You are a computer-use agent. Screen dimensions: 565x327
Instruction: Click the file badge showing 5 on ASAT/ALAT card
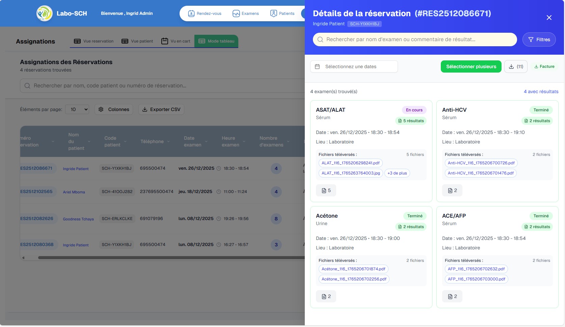pyautogui.click(x=326, y=190)
